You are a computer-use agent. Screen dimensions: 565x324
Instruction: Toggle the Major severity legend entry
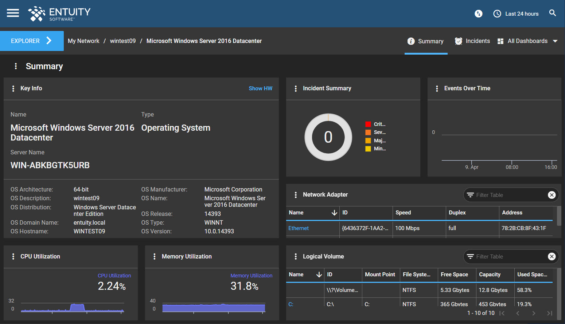tap(375, 141)
